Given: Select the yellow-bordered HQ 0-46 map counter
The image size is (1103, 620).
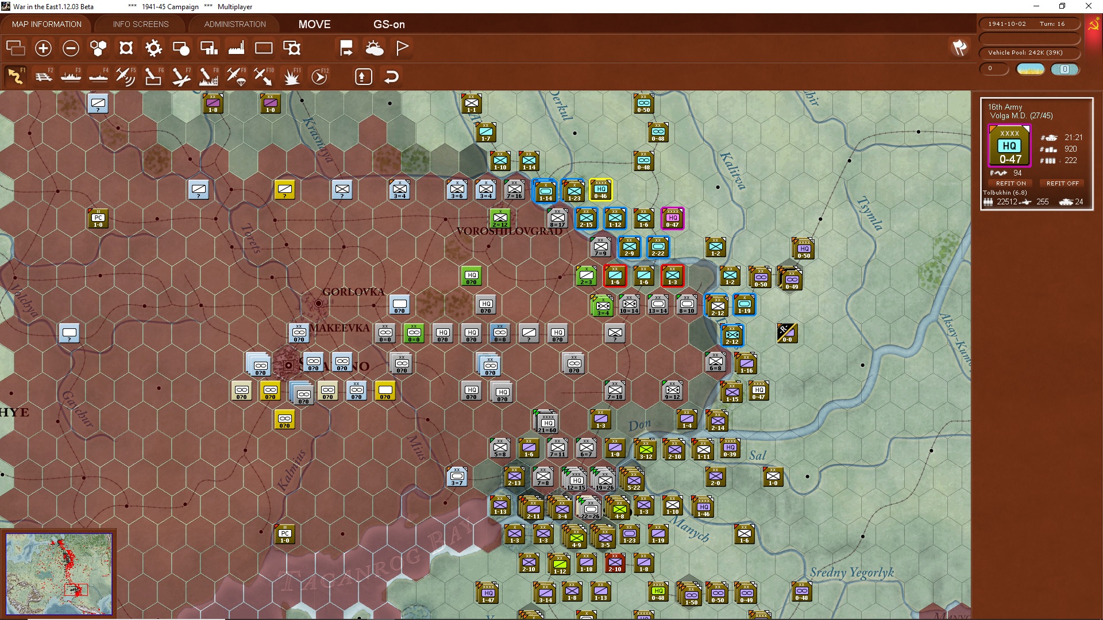Looking at the screenshot, I should [x=600, y=190].
